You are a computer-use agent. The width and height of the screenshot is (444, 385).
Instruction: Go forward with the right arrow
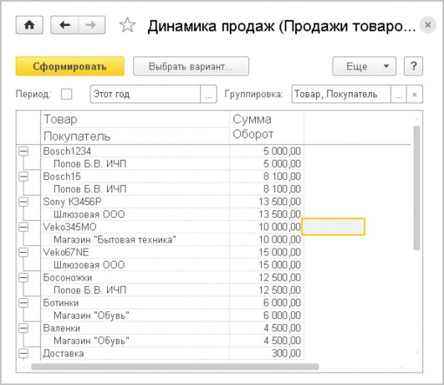[91, 25]
